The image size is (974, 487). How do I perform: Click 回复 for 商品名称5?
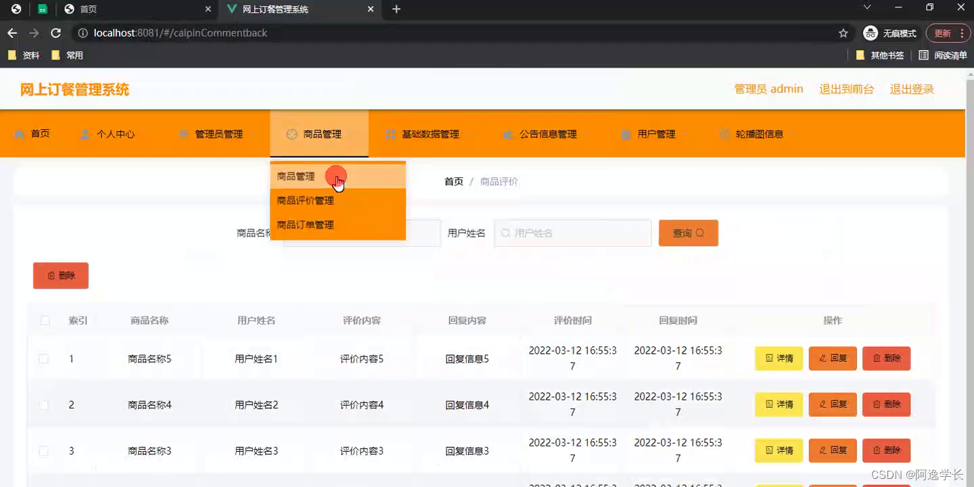(x=833, y=358)
